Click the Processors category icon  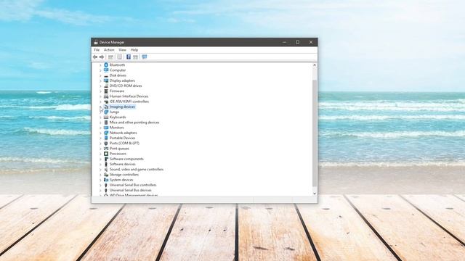106,154
